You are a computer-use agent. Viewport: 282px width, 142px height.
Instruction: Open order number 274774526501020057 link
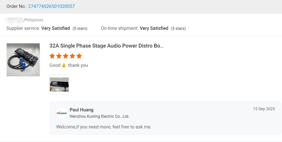point(51,6)
